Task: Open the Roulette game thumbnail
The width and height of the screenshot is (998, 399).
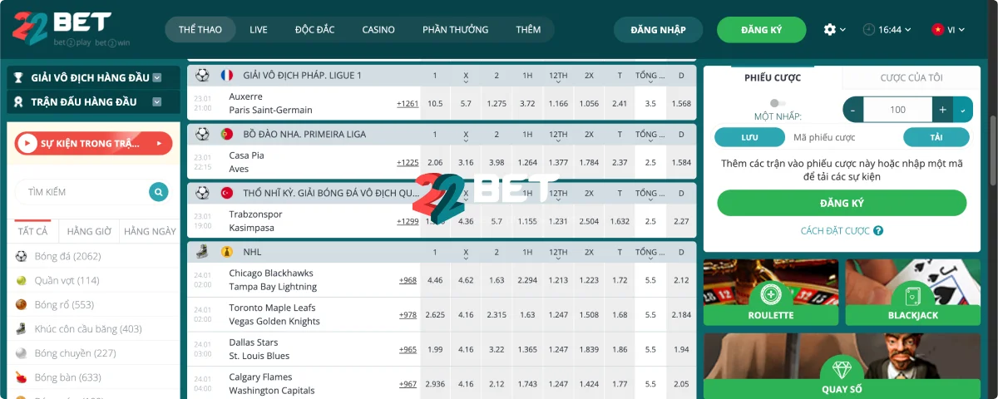Action: (771, 293)
